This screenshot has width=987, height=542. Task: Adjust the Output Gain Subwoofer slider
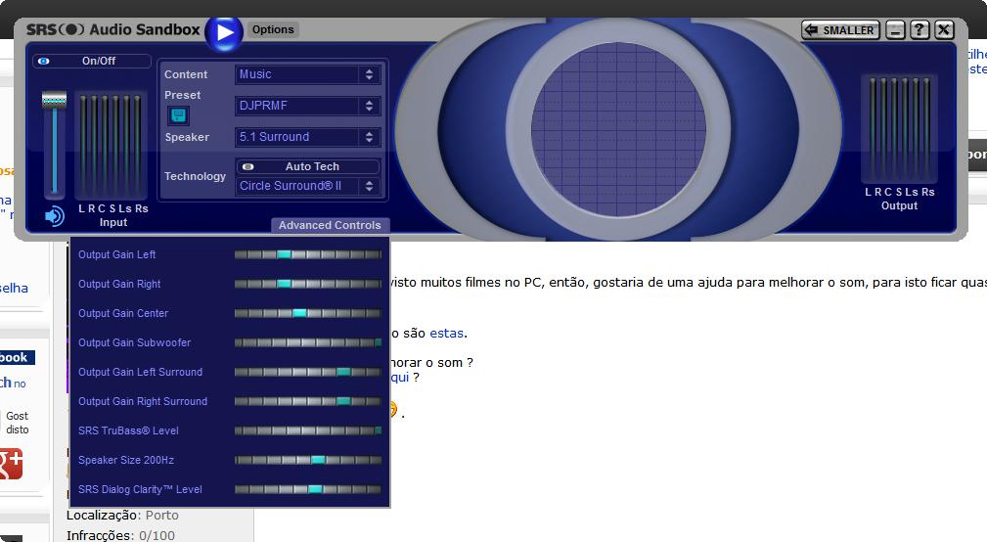point(308,342)
